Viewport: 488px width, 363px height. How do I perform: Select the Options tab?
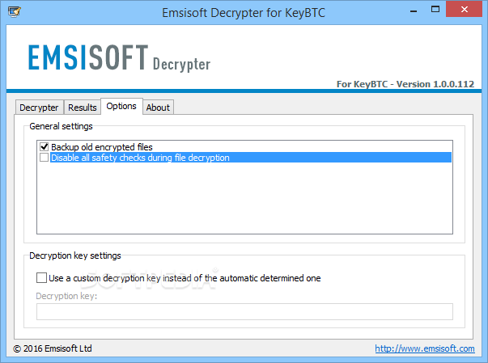121,106
